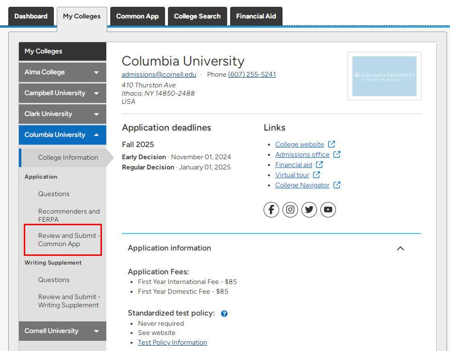
Task: Click external link icon beside Financial aid
Action: (x=319, y=165)
